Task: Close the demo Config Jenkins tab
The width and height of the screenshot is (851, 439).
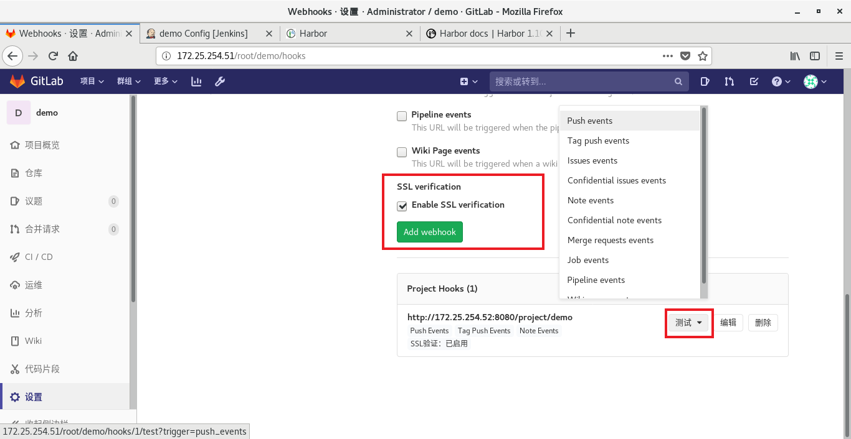Action: (x=269, y=34)
